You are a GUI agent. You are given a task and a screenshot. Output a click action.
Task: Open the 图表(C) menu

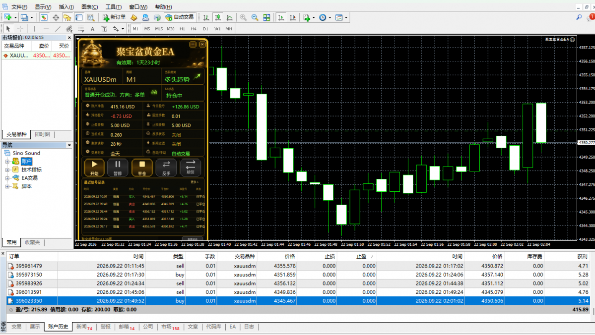89,7
